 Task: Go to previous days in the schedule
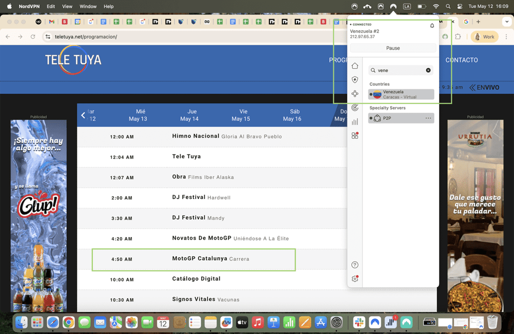[83, 115]
